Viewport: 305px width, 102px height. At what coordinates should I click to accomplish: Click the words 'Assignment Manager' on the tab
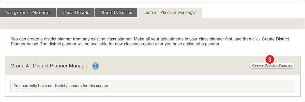point(28,13)
